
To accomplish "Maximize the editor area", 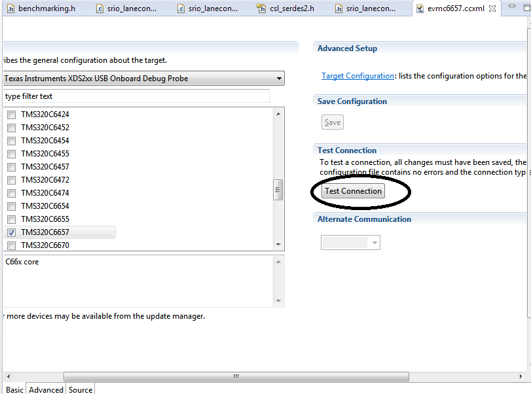I will click(x=527, y=7).
